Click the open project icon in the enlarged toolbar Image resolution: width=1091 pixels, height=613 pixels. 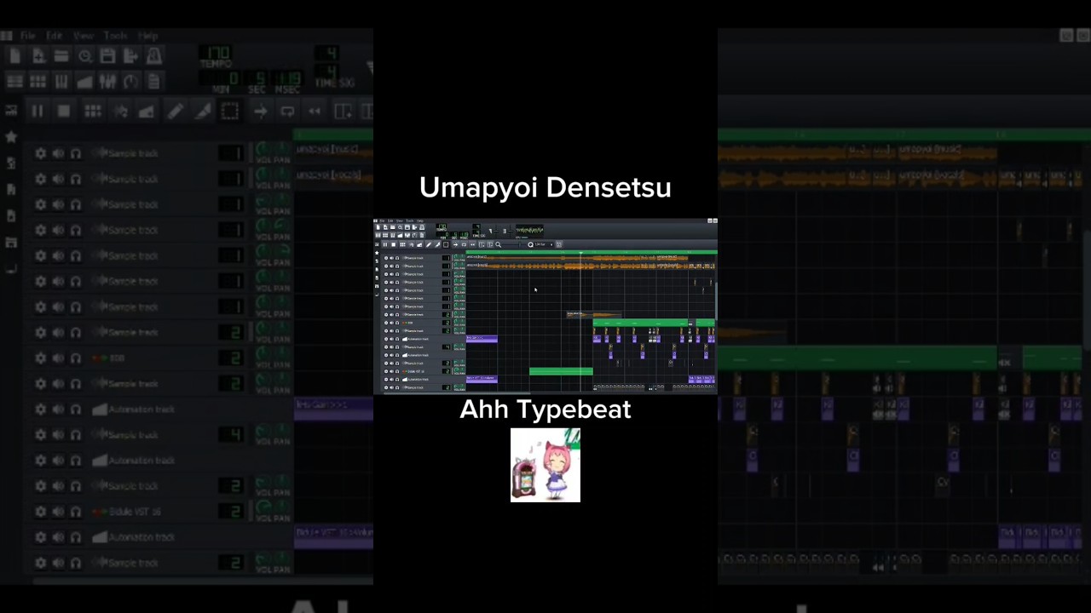point(61,56)
